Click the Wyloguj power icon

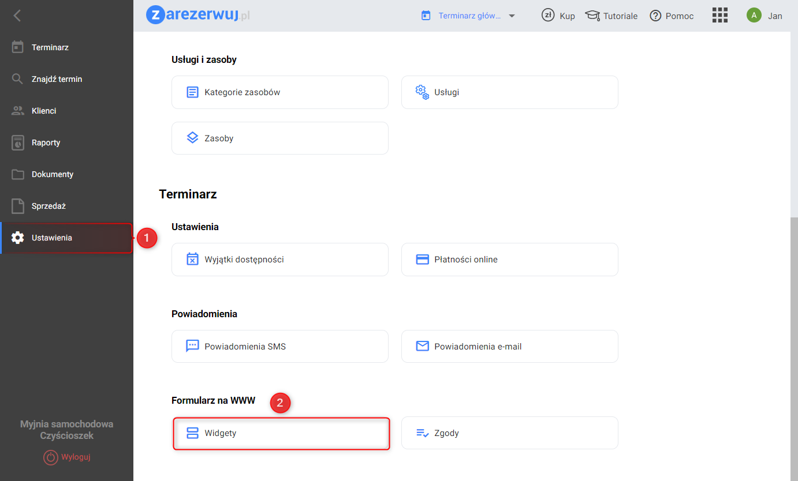point(51,457)
